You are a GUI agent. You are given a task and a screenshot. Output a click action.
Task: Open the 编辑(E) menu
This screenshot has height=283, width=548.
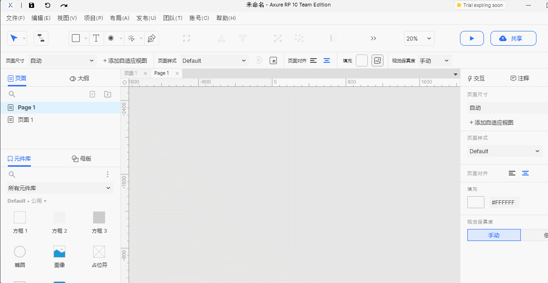pos(41,18)
